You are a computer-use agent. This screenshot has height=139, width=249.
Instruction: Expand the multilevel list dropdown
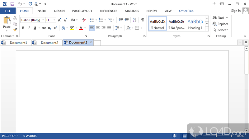click(x=114, y=20)
